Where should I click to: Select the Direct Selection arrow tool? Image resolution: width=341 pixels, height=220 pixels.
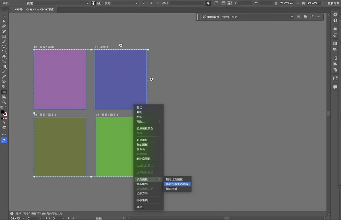(4, 21)
